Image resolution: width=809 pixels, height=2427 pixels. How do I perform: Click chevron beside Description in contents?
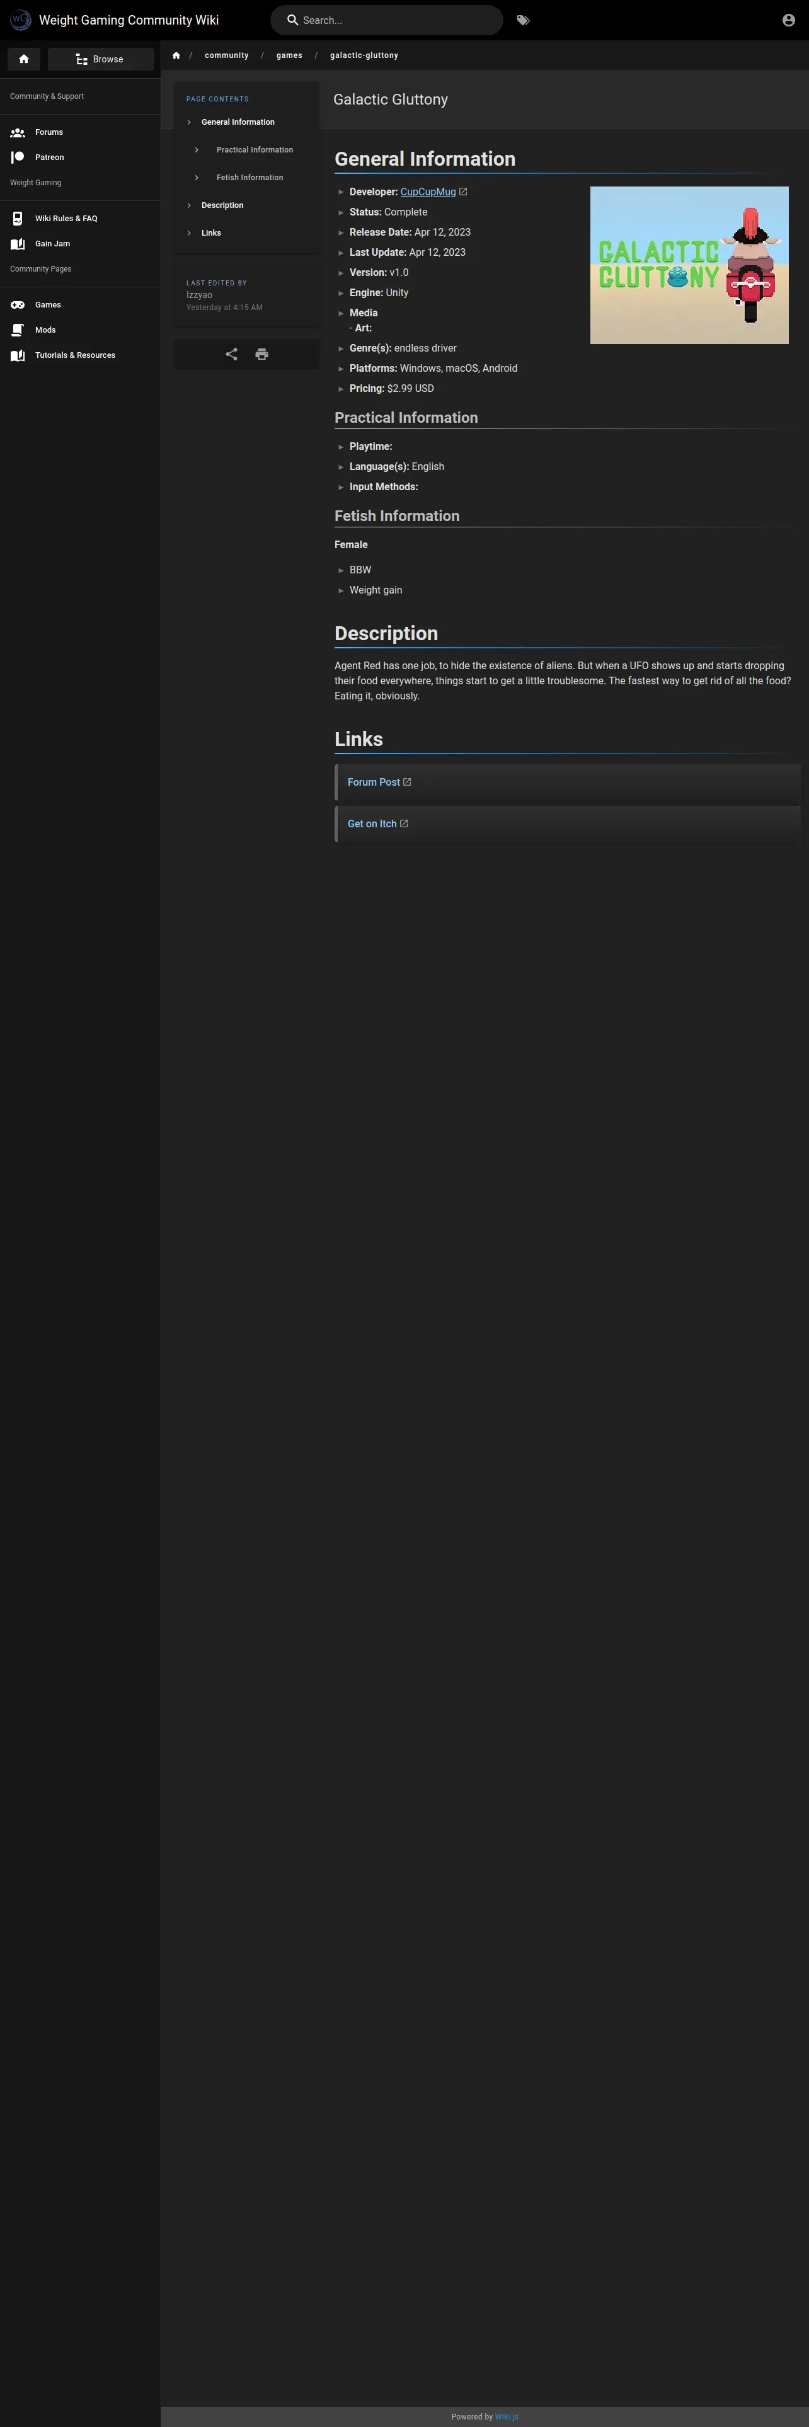pyautogui.click(x=188, y=205)
